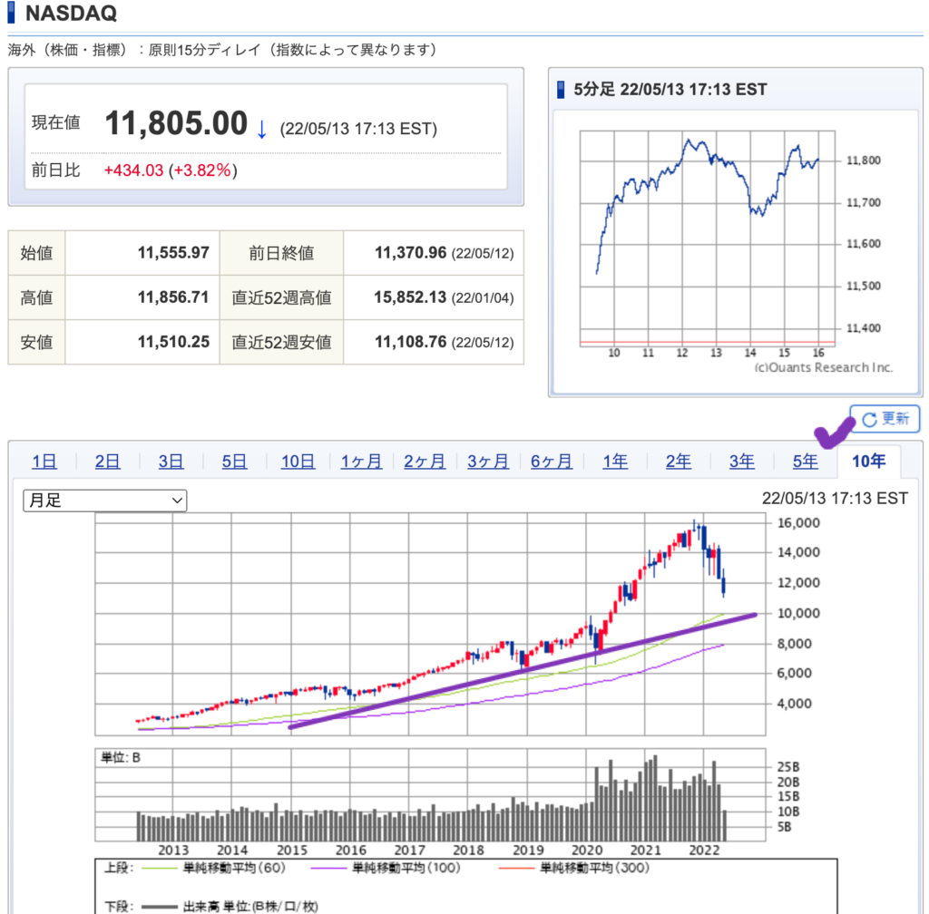
Task: Select the 3ヶ月 period link
Action: tap(487, 462)
